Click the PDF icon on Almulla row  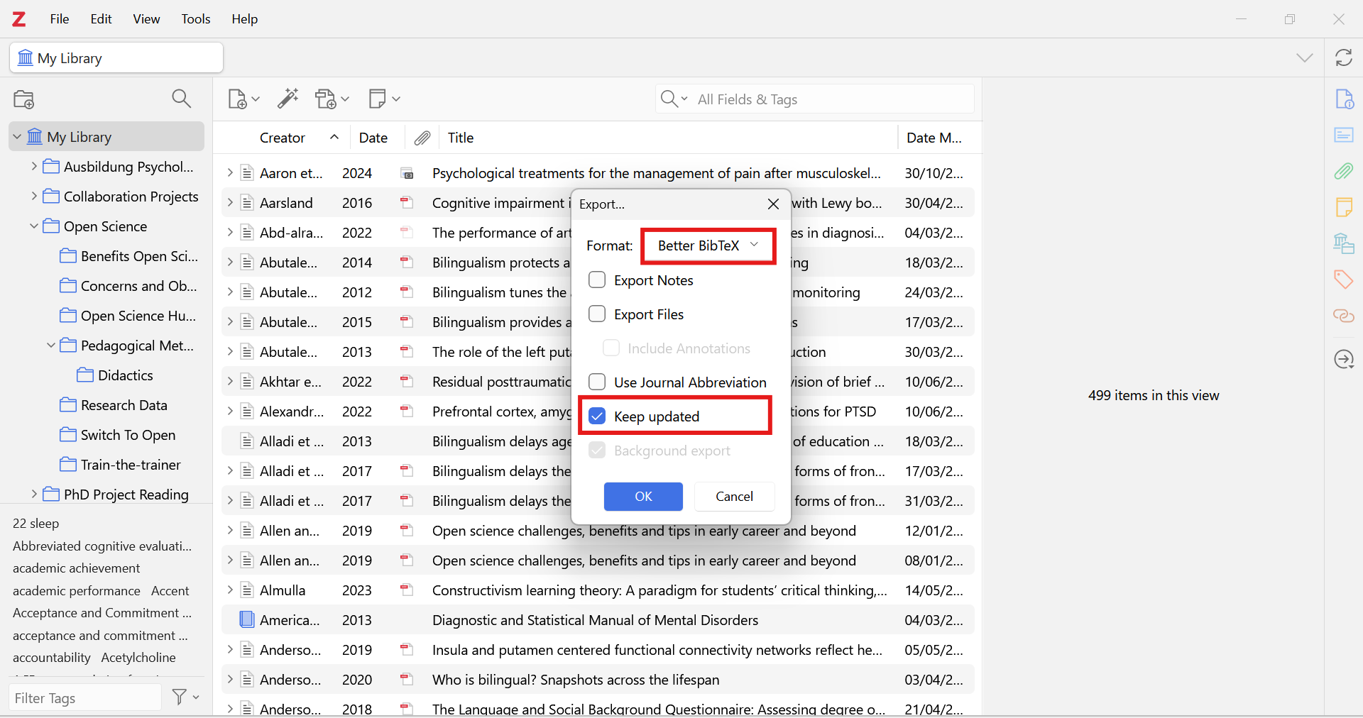tap(406, 590)
